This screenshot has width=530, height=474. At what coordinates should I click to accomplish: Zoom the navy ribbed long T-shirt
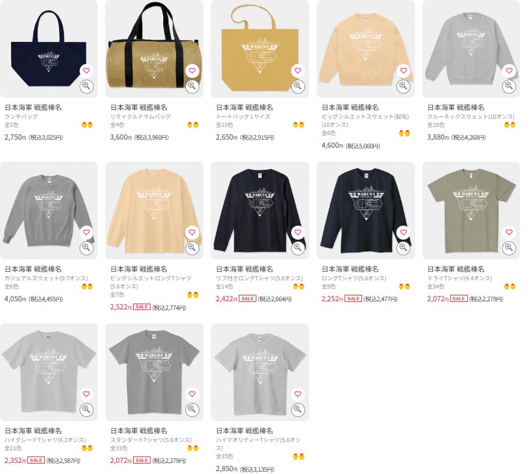[298, 248]
